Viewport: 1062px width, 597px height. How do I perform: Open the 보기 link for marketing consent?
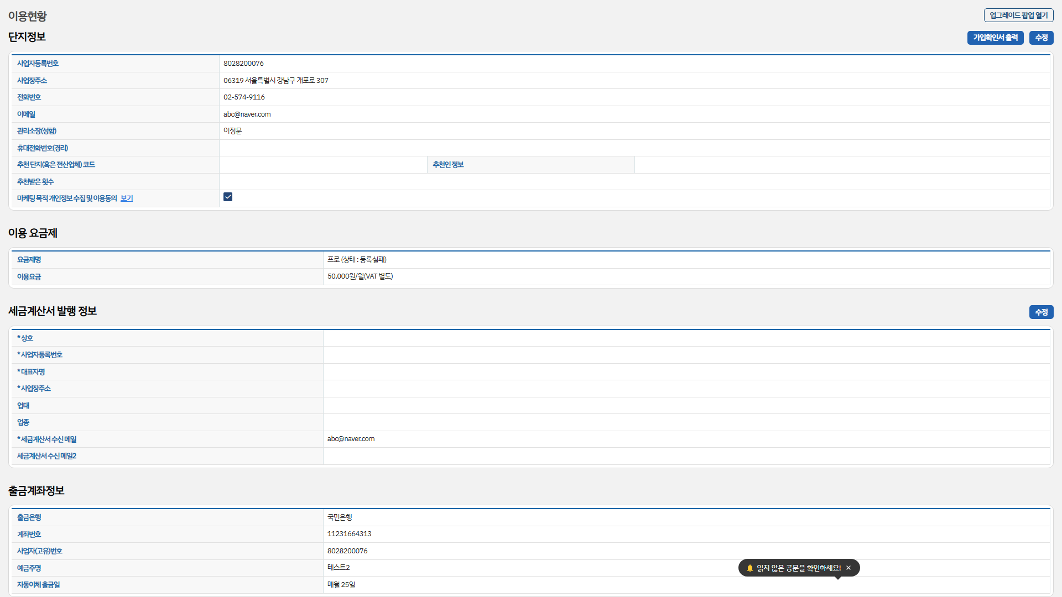[127, 198]
